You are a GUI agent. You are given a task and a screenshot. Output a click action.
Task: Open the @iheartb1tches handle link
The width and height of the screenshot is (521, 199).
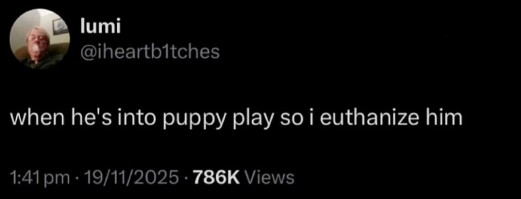pos(150,52)
